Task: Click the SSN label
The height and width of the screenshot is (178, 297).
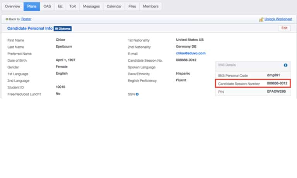Action: 131,94
